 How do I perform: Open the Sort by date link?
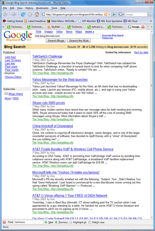(x=141, y=52)
